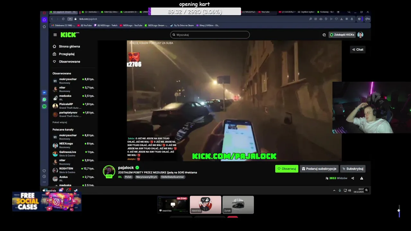
Task: Open followed channel mokrysuchar 8,8 tys.
Action: click(73, 81)
